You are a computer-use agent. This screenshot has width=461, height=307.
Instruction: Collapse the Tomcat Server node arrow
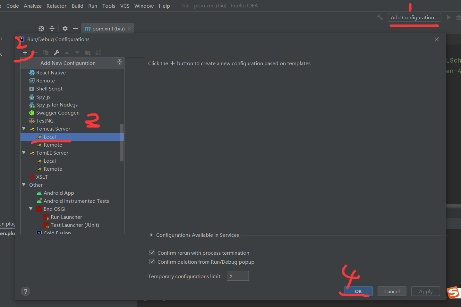tap(24, 129)
